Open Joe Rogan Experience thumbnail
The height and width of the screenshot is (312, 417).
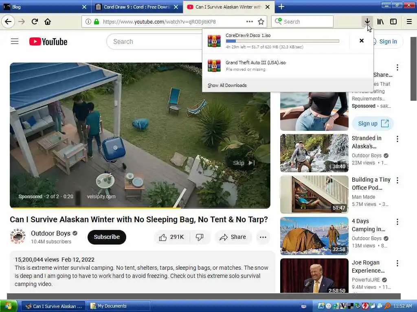pos(314,276)
